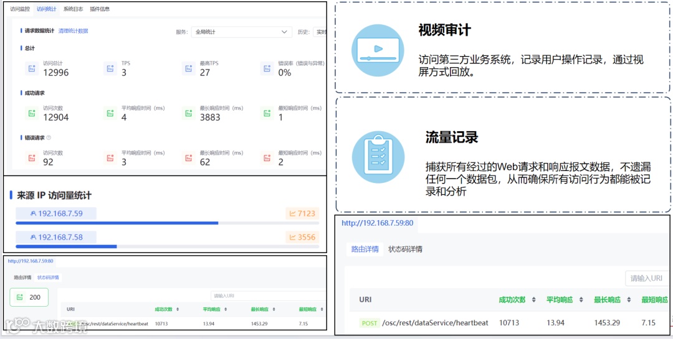Screen dimensions: 673x339
Task: Click the 192.168.7.59 source IP badge
Action: [56, 213]
